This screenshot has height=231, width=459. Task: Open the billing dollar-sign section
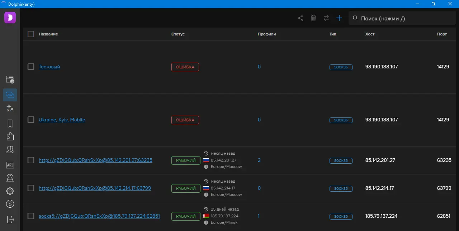pos(10,204)
